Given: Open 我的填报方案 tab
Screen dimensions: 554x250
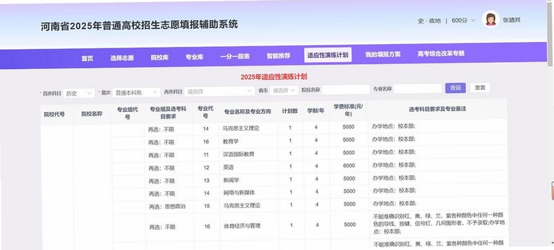Looking at the screenshot, I should (383, 55).
